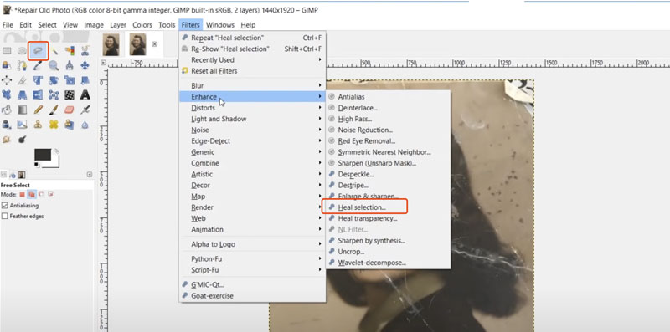Screen dimensions: 670x332
Task: Select the Dodge/Burn tool
Action: click(23, 139)
